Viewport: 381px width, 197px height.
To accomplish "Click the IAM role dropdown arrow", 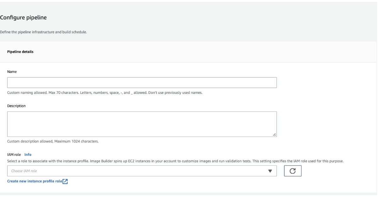I will 269,171.
